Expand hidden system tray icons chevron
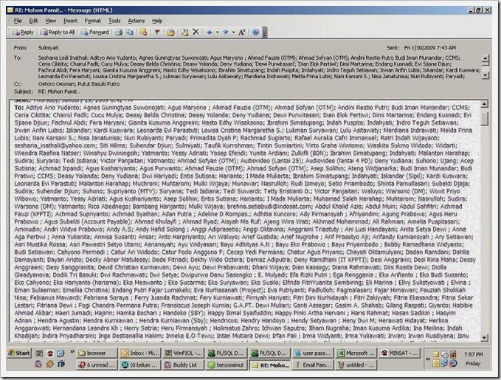This screenshot has width=501, height=380. (x=428, y=359)
